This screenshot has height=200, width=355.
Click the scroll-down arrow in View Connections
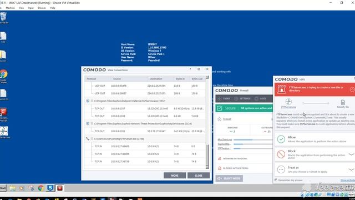207,167
